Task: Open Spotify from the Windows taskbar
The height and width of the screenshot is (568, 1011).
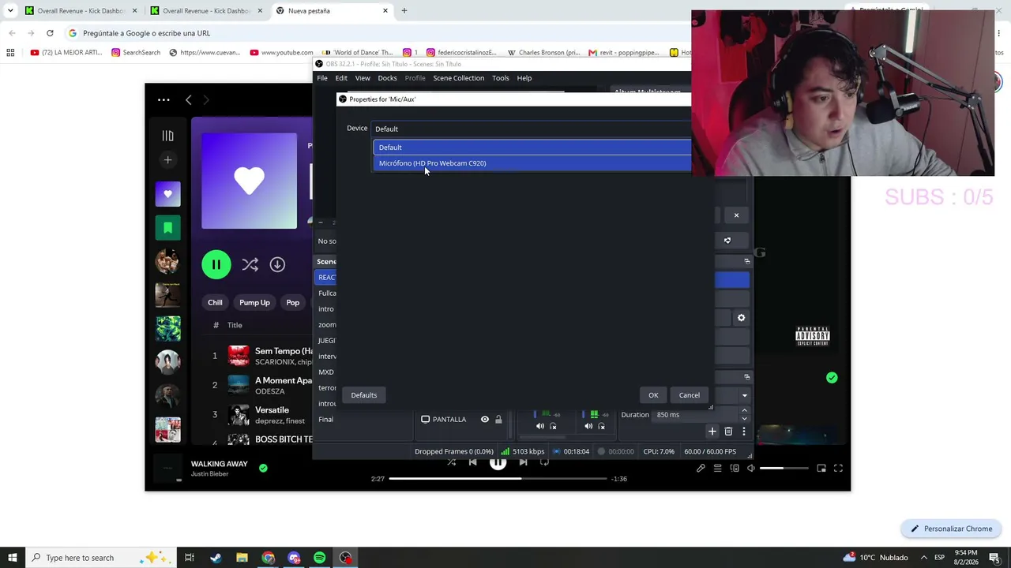Action: click(x=320, y=558)
